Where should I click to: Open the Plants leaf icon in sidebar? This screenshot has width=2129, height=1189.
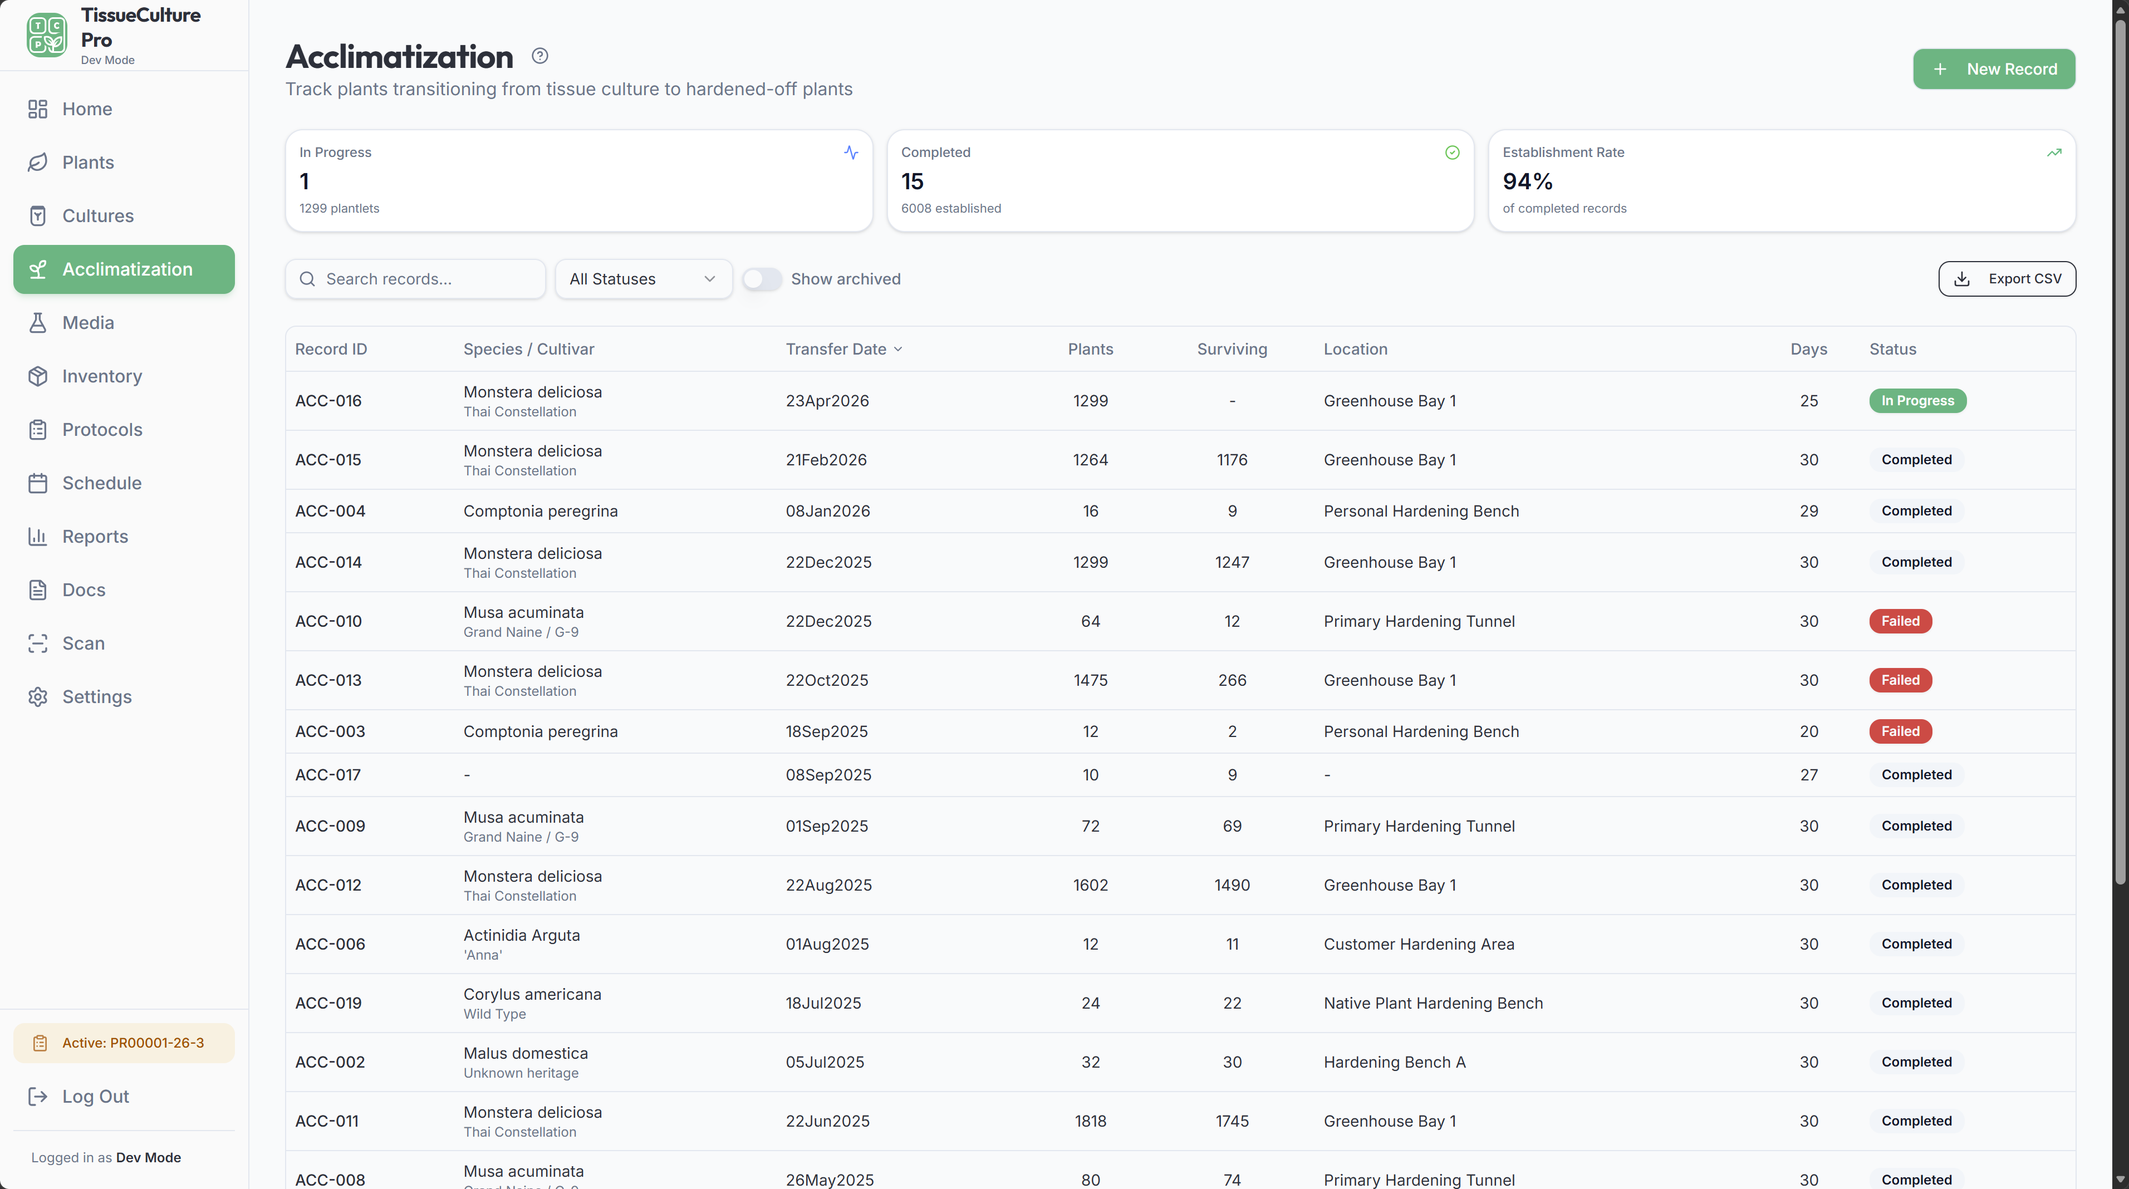38,162
